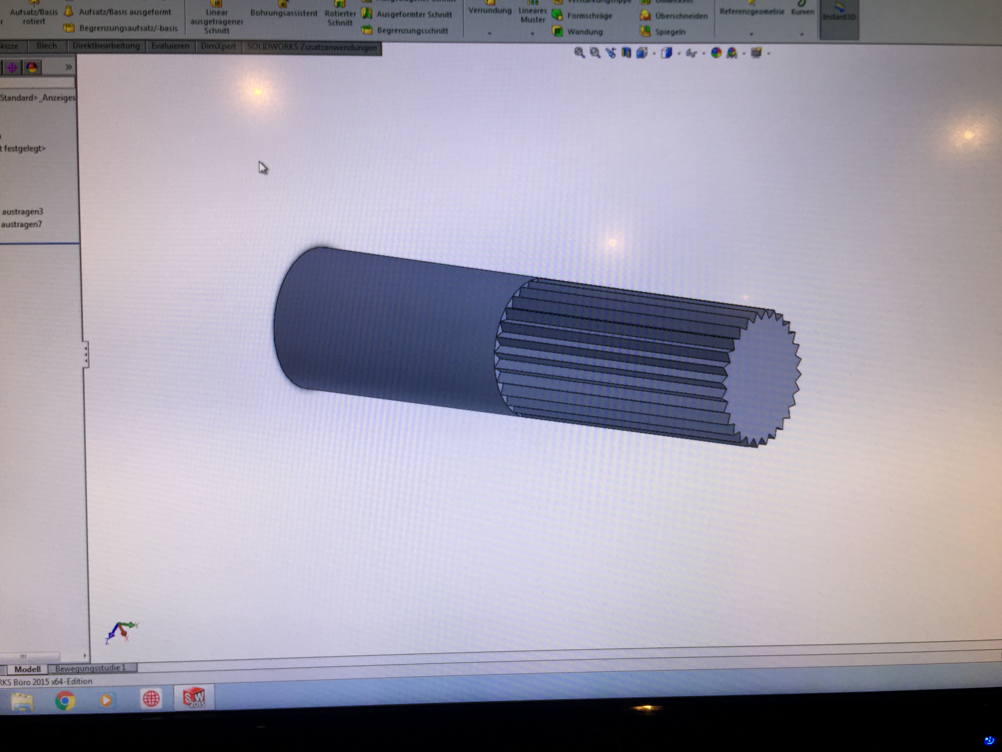The image size is (1002, 752).
Task: Open red globe app in taskbar
Action: pos(151,699)
